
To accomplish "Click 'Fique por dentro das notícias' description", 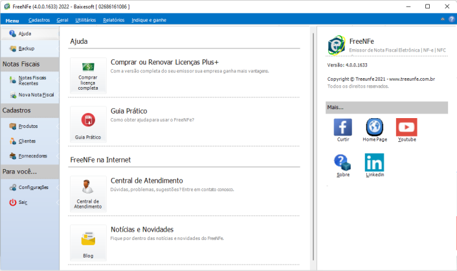I will click(167, 238).
